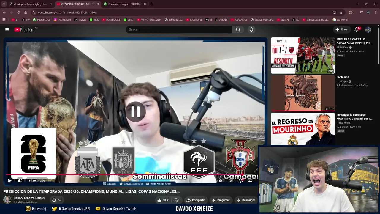
Task: Click in the Buscar search field
Action: pyautogui.click(x=179, y=29)
